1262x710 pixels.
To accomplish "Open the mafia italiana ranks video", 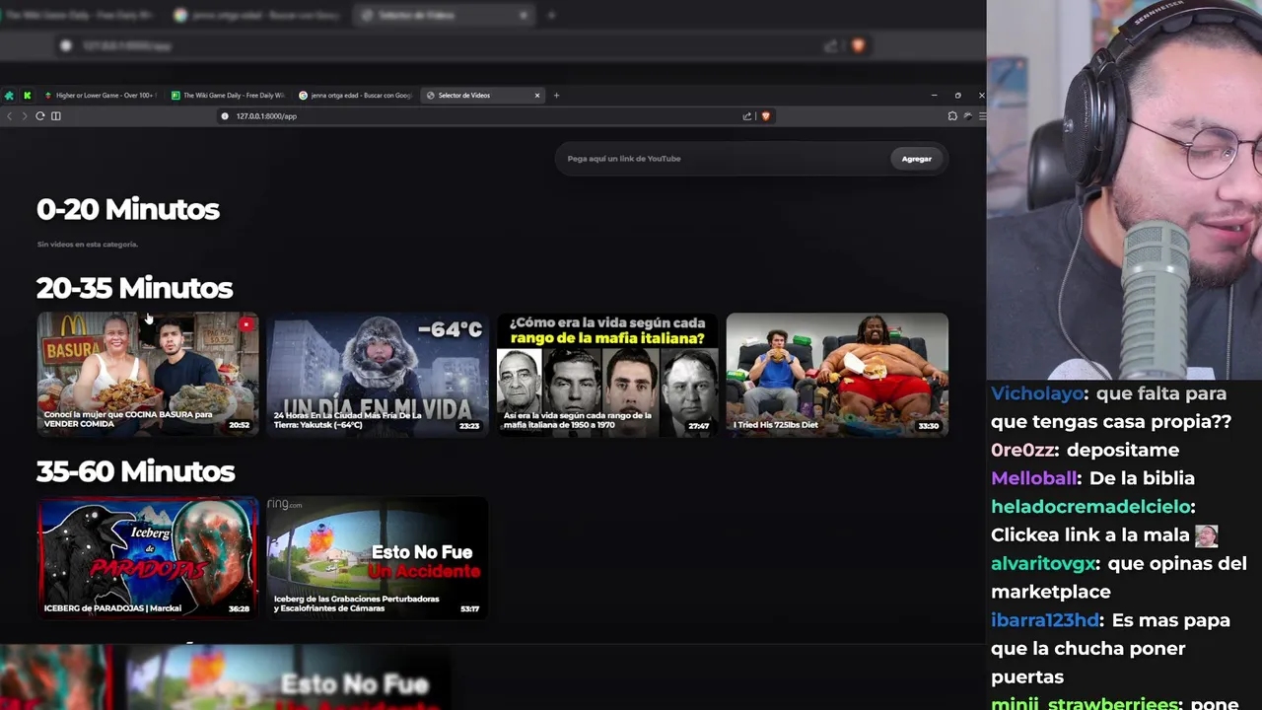I will 607,374.
